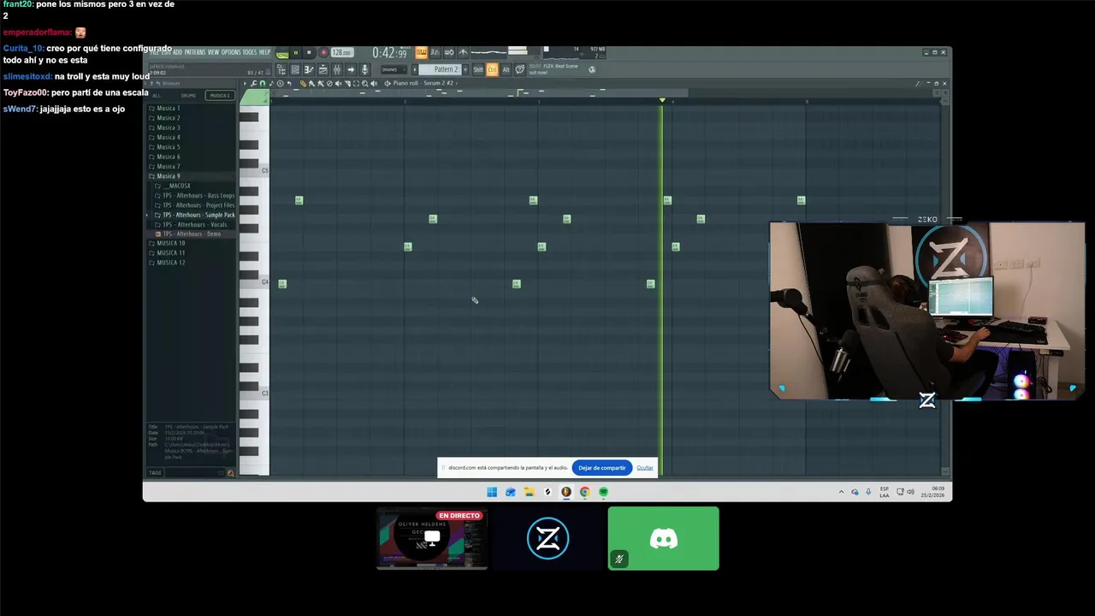Open the Musica 3 folder in browser
The width and height of the screenshot is (1095, 616).
(x=168, y=127)
